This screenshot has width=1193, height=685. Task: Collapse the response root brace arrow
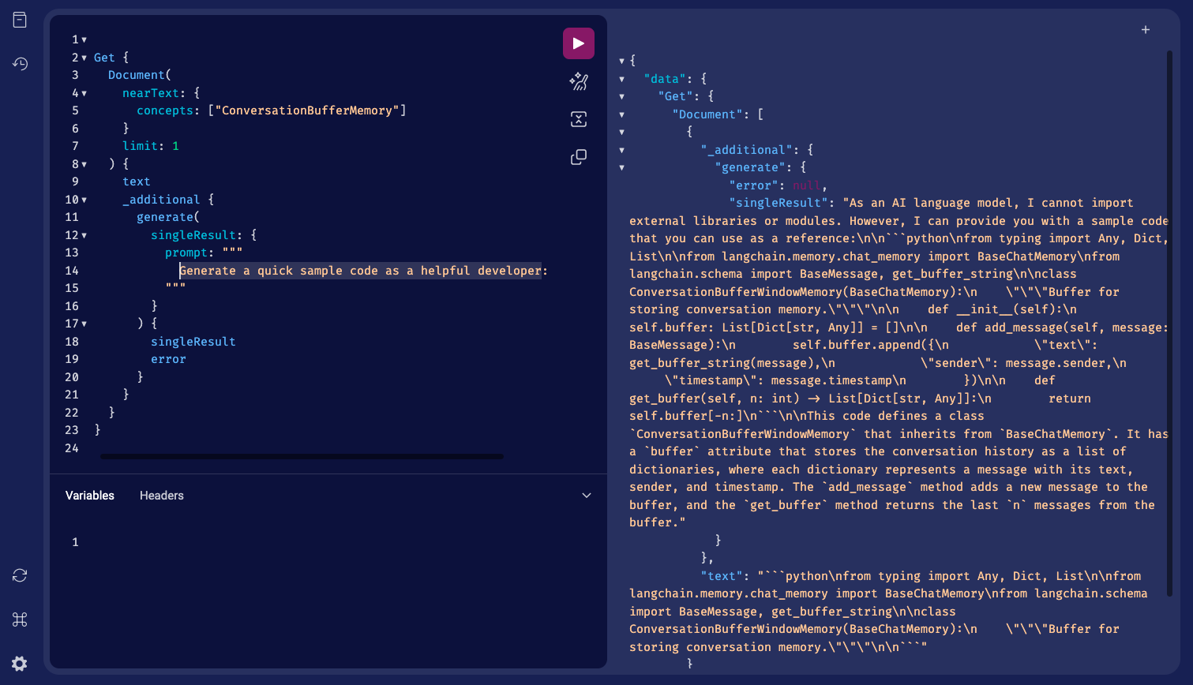point(622,61)
